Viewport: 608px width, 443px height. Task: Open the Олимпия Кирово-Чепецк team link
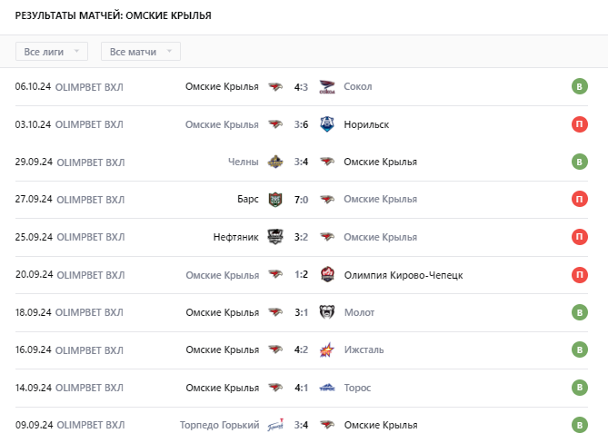(404, 275)
